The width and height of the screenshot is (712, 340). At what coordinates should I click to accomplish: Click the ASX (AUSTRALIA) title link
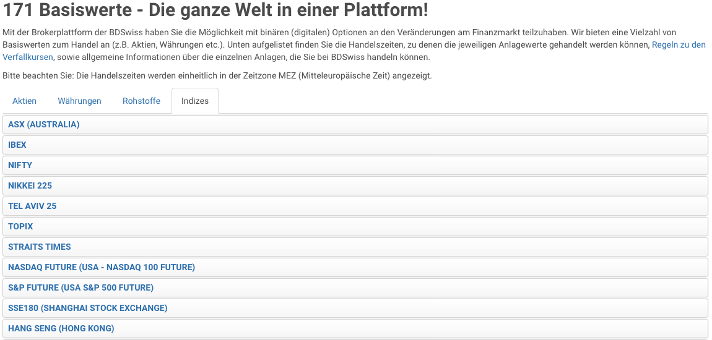(x=43, y=125)
